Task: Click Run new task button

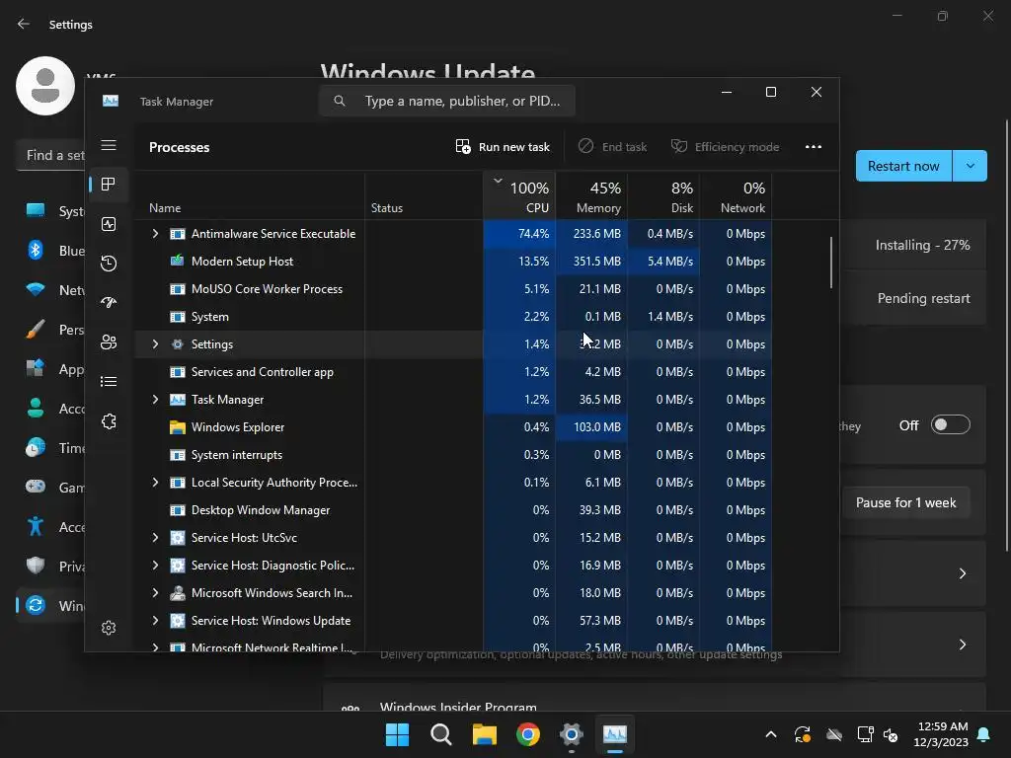Action: [503, 147]
